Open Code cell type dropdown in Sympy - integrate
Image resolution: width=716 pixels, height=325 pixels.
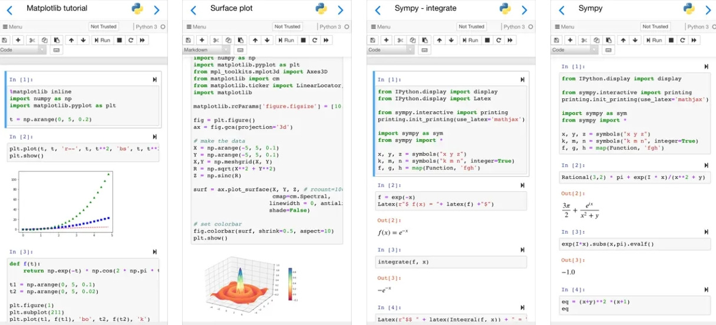(391, 50)
